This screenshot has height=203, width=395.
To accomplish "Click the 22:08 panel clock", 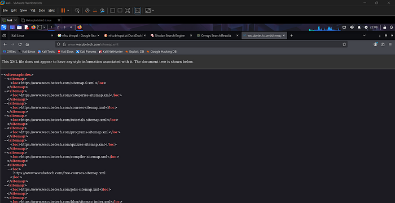I will pyautogui.click(x=374, y=27).
